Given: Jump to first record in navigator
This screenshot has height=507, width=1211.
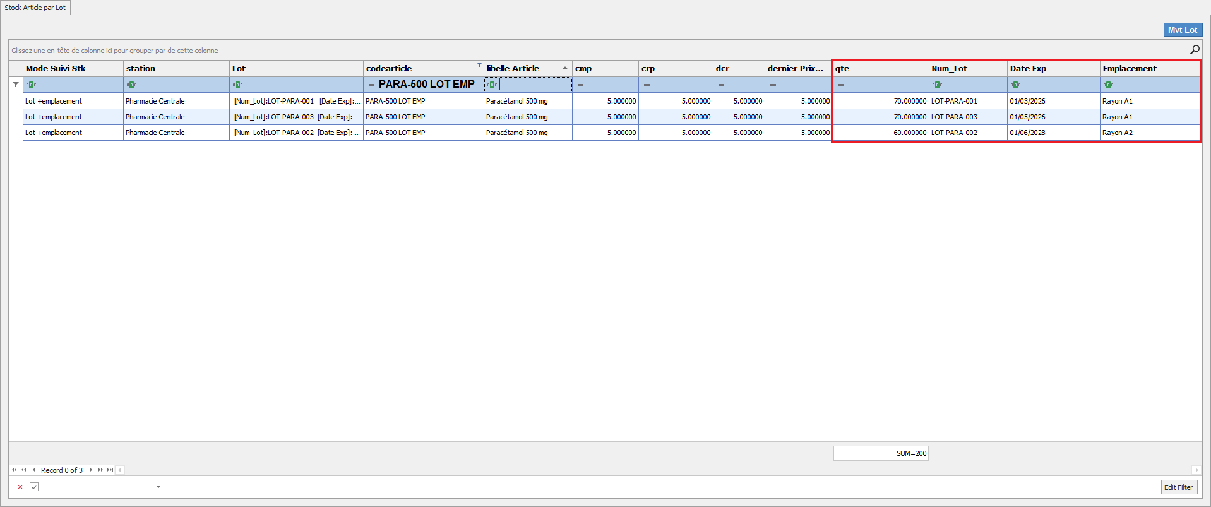Looking at the screenshot, I should [x=13, y=470].
